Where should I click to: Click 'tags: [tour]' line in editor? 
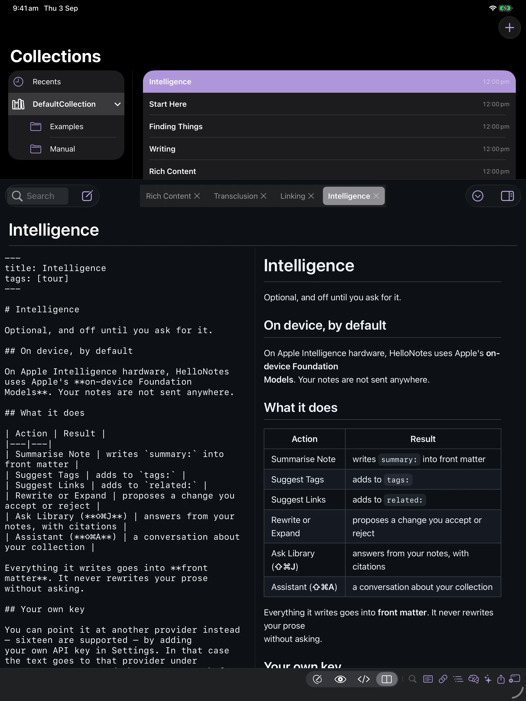[x=36, y=279]
